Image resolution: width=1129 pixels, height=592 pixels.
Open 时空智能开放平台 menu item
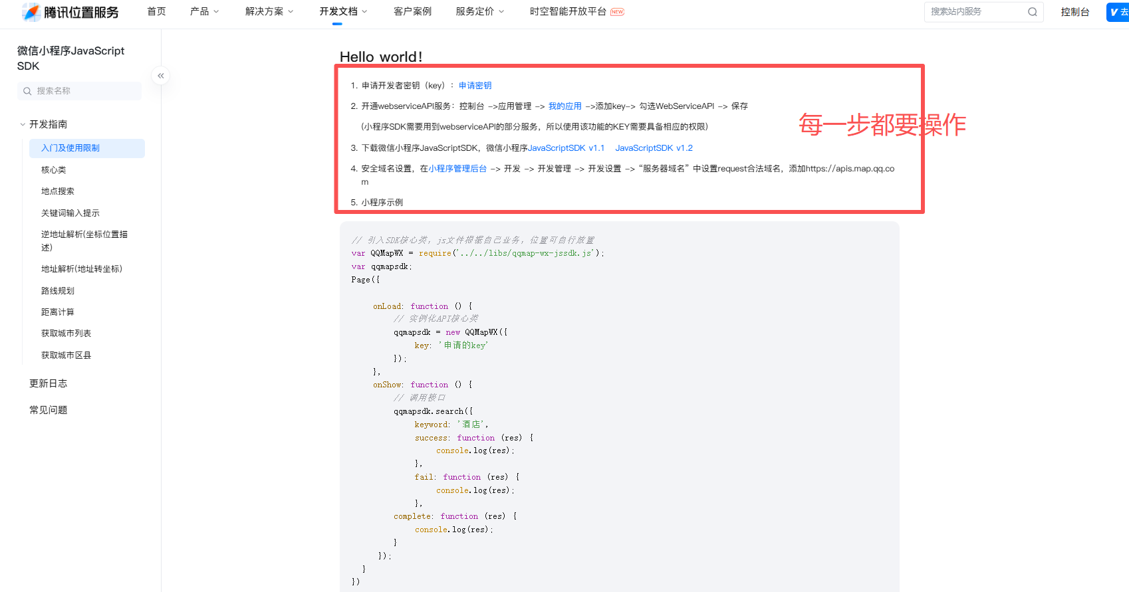pos(568,11)
